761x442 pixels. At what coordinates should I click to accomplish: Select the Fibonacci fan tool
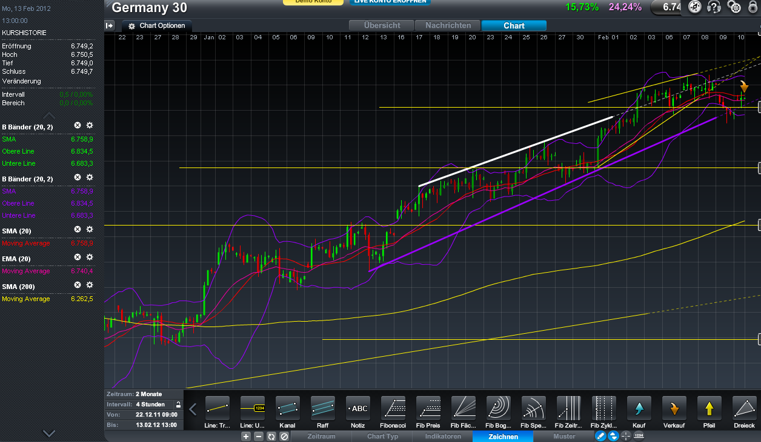point(464,408)
